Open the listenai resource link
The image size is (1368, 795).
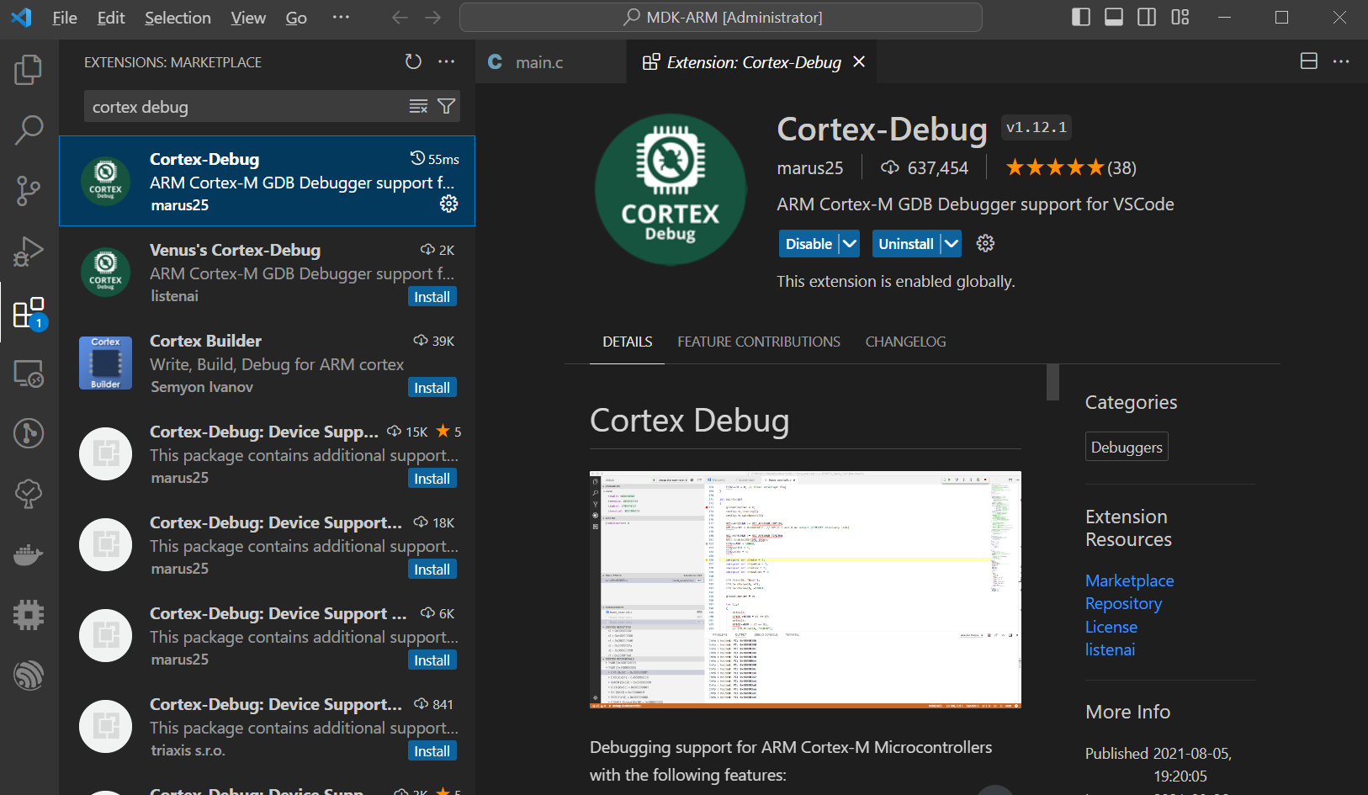click(1110, 649)
